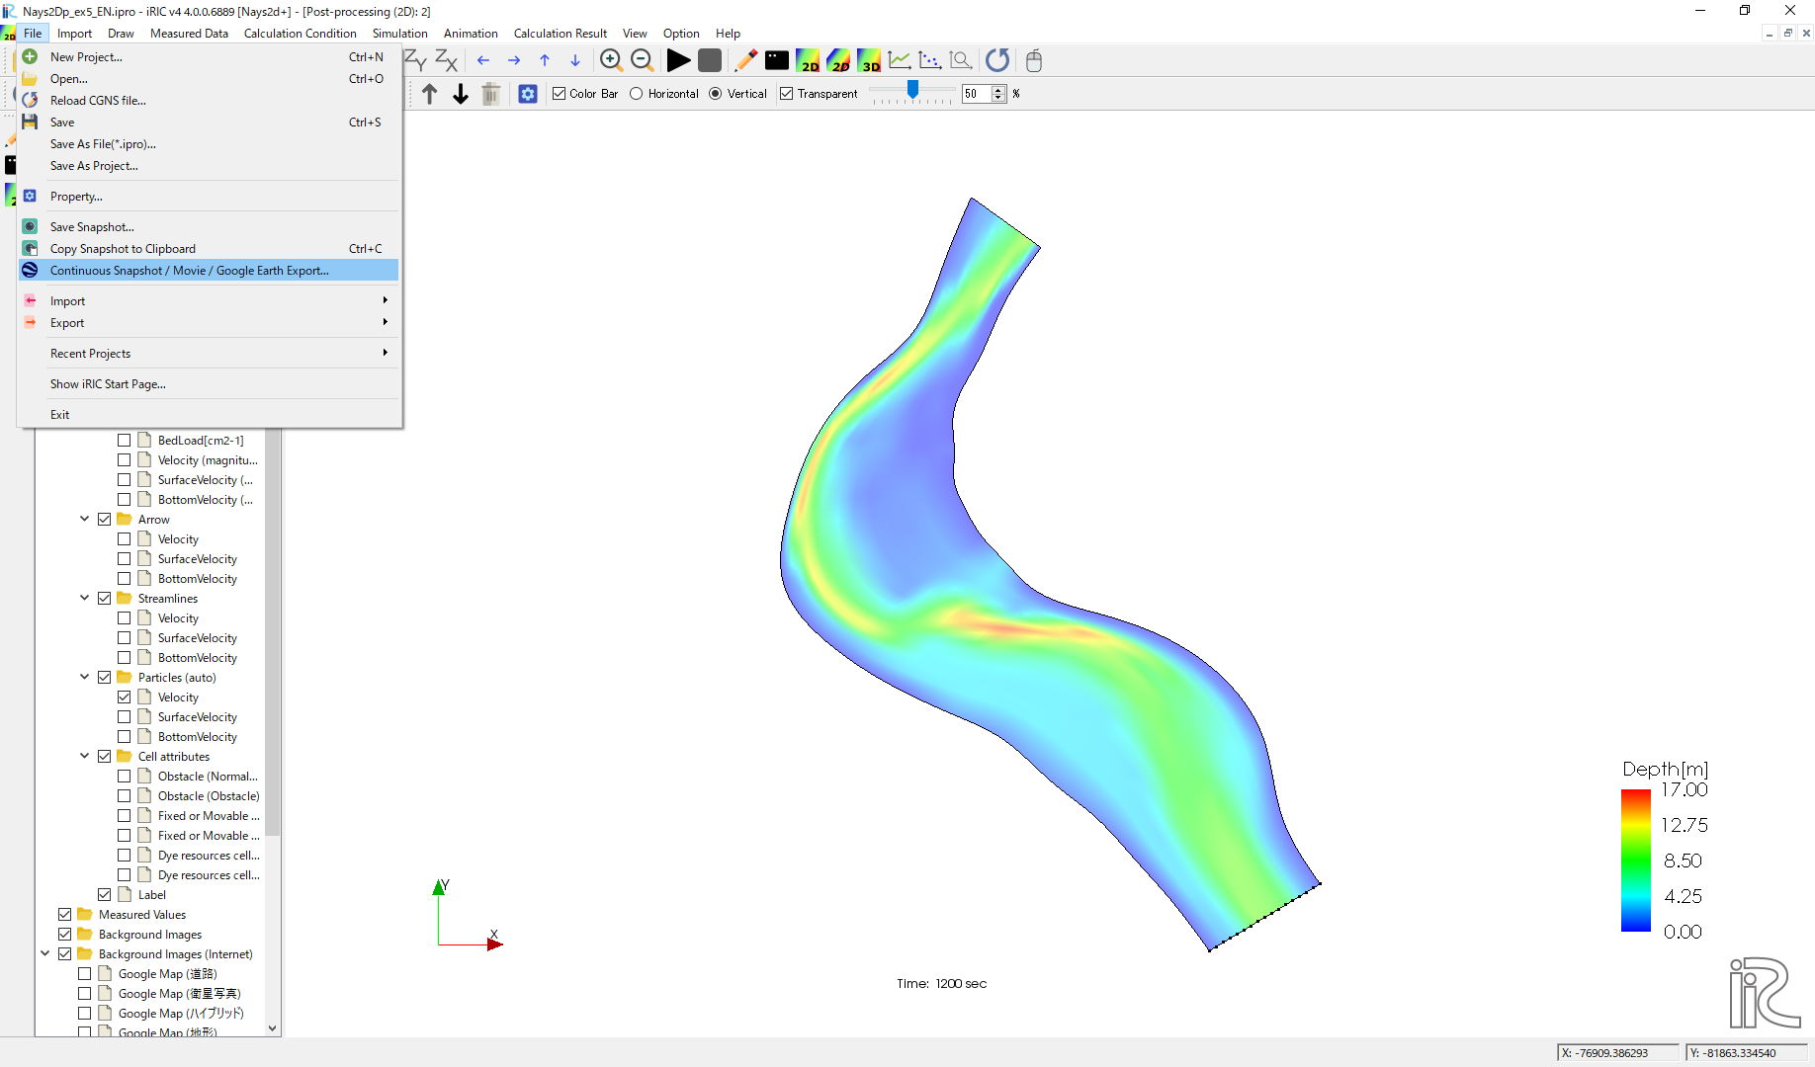This screenshot has width=1815, height=1067.
Task: Check Obstacle (Obstacle) cell attribute checkbox
Action: pyautogui.click(x=125, y=796)
